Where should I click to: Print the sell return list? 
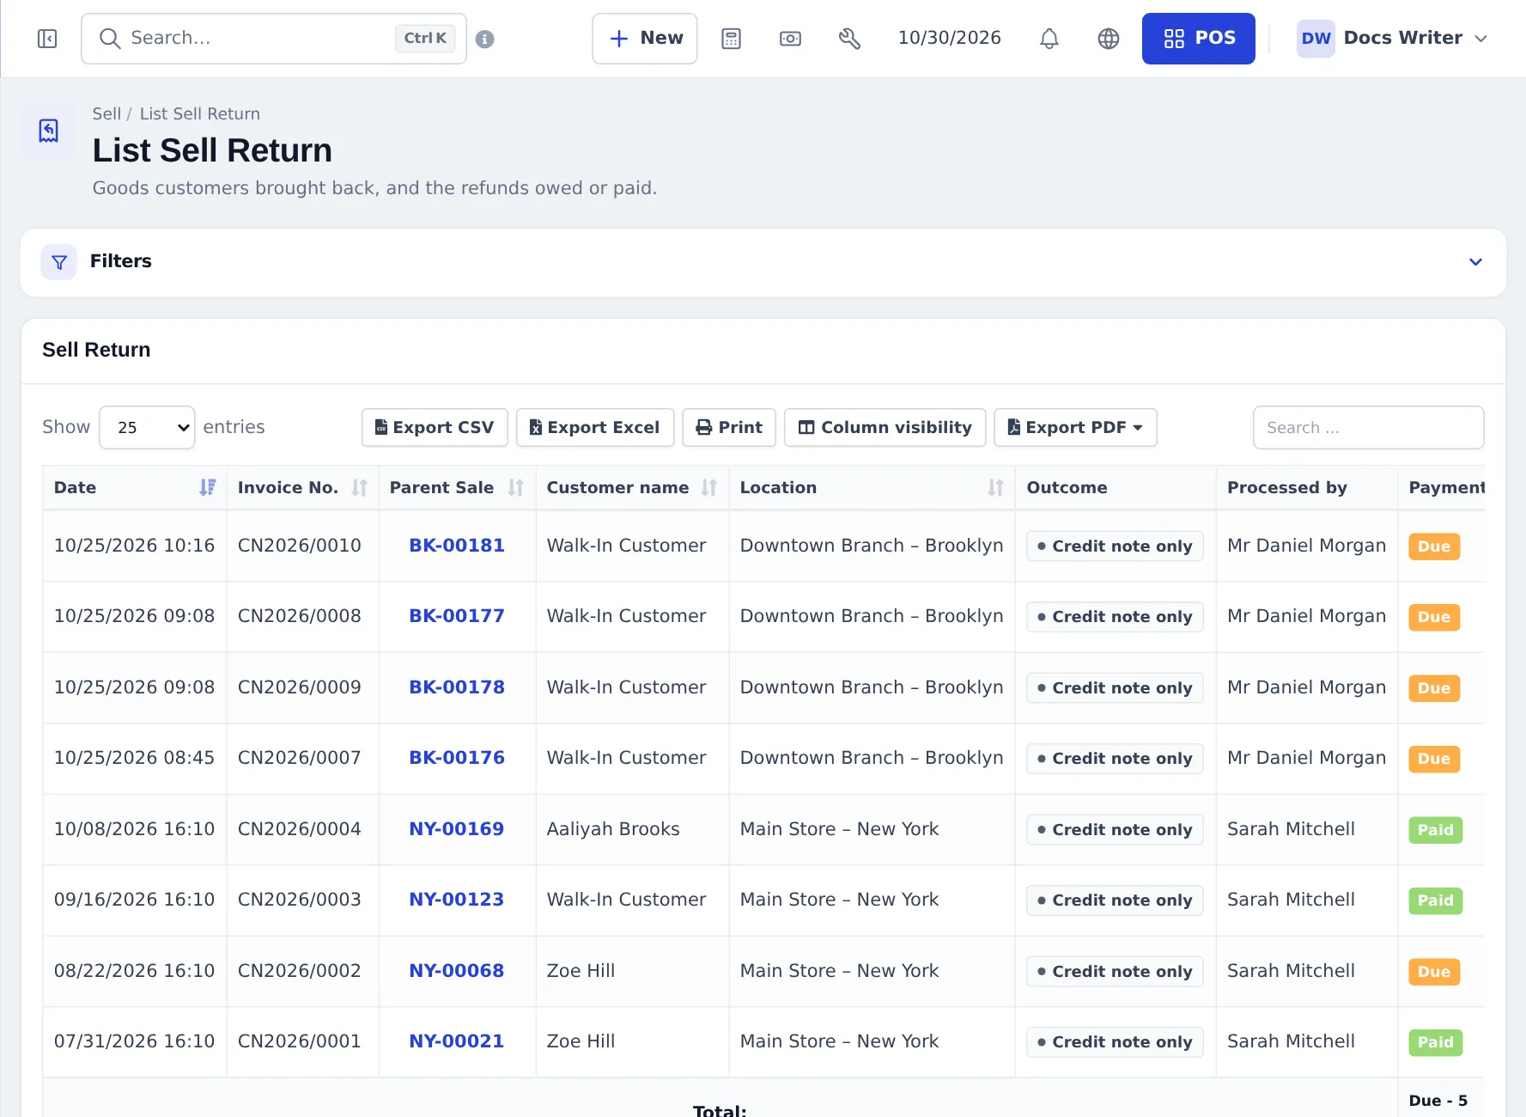(729, 427)
